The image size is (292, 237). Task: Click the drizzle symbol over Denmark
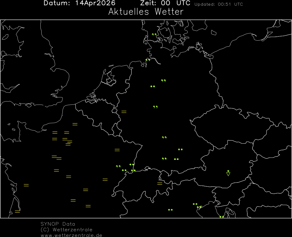click(x=154, y=35)
